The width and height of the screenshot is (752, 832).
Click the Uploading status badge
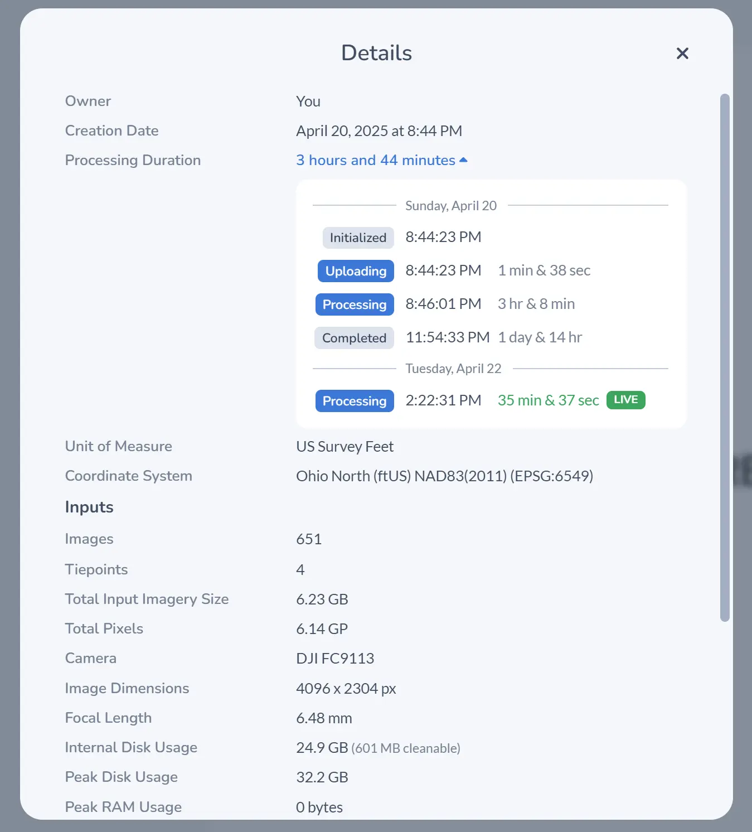(356, 272)
